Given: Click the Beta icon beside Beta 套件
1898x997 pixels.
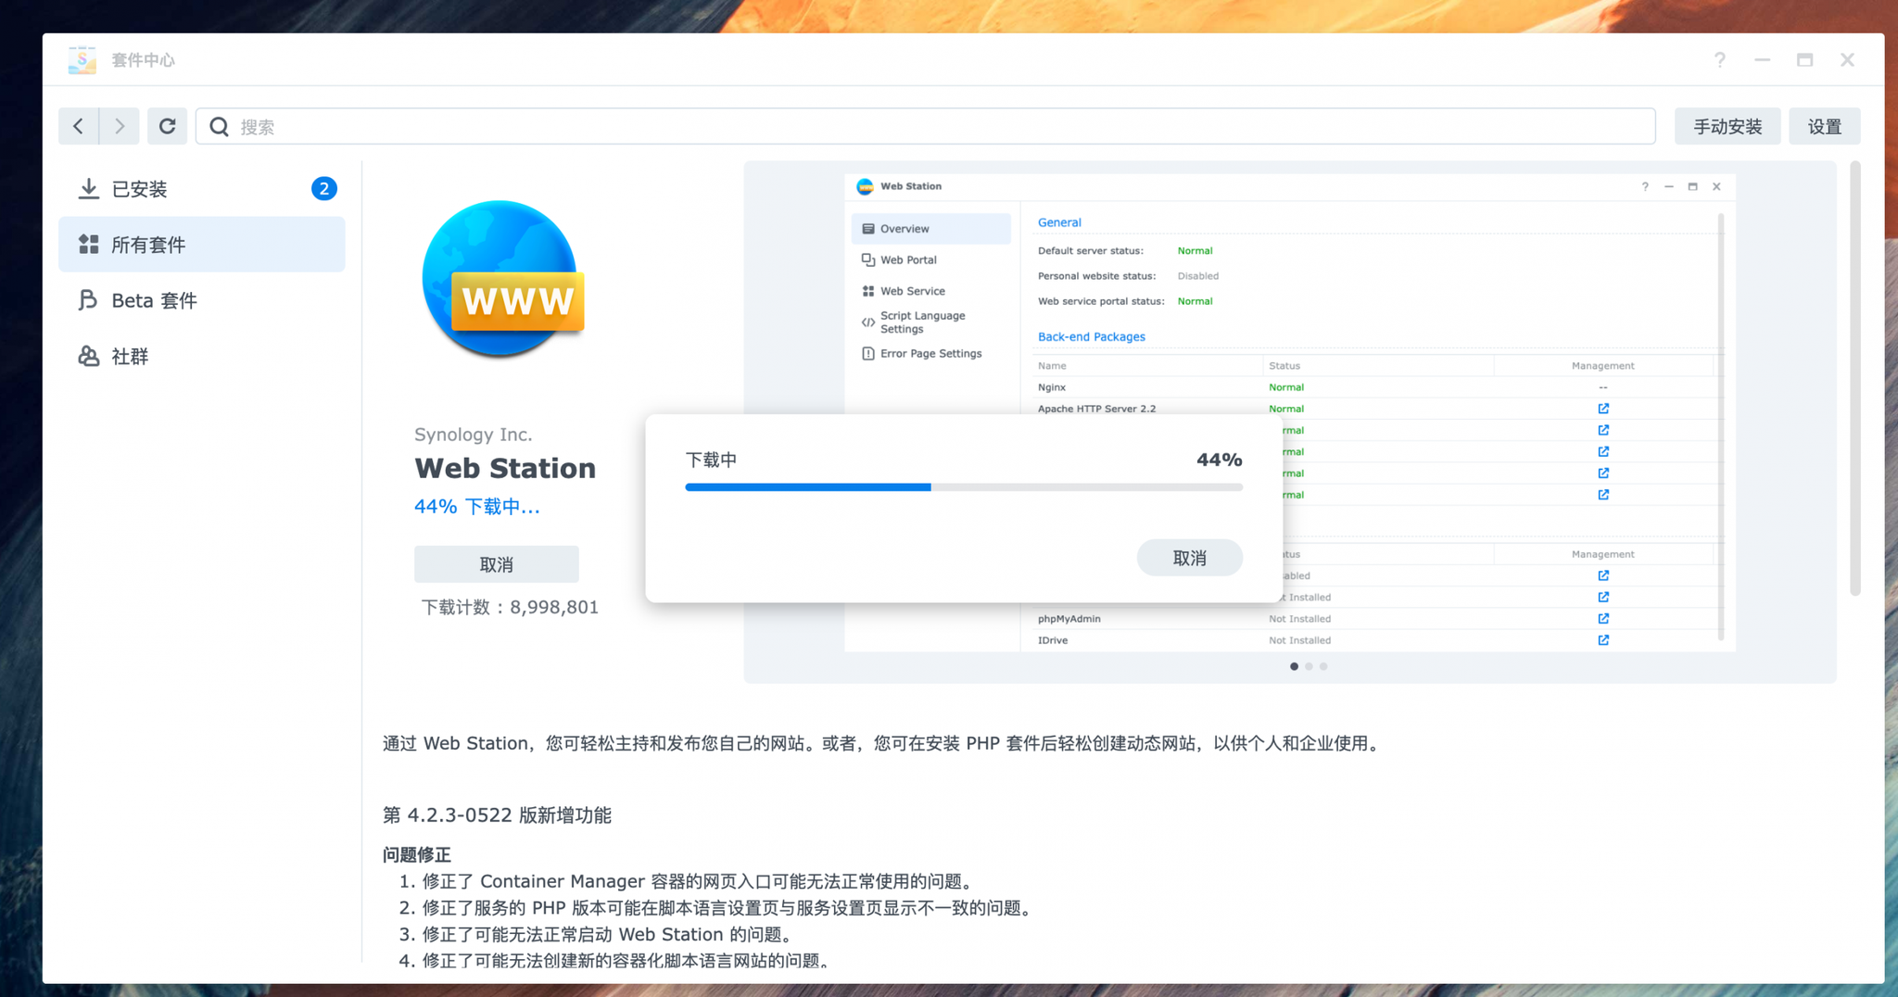Looking at the screenshot, I should pyautogui.click(x=88, y=300).
